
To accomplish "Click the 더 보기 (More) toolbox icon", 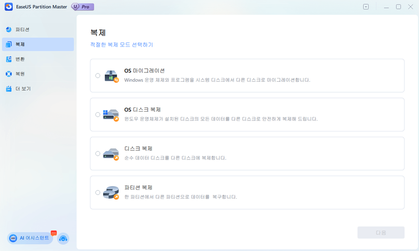I will [9, 89].
